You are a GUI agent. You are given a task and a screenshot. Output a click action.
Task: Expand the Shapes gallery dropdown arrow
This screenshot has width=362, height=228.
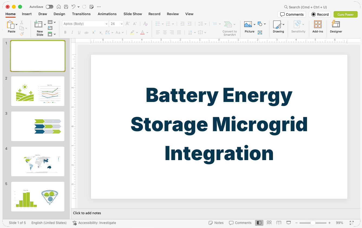pos(265,24)
